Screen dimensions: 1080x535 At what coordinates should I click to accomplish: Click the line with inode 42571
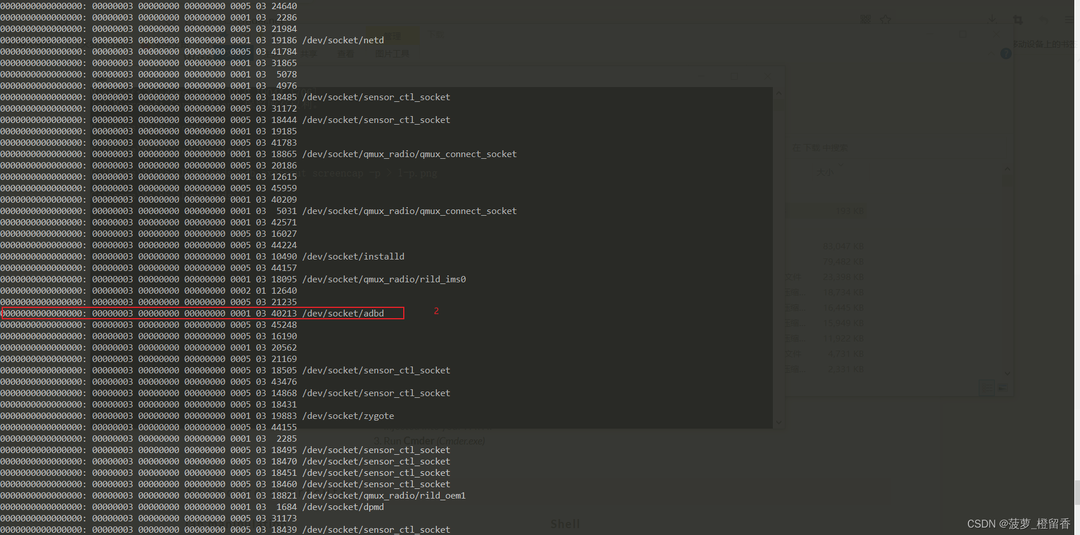[148, 223]
